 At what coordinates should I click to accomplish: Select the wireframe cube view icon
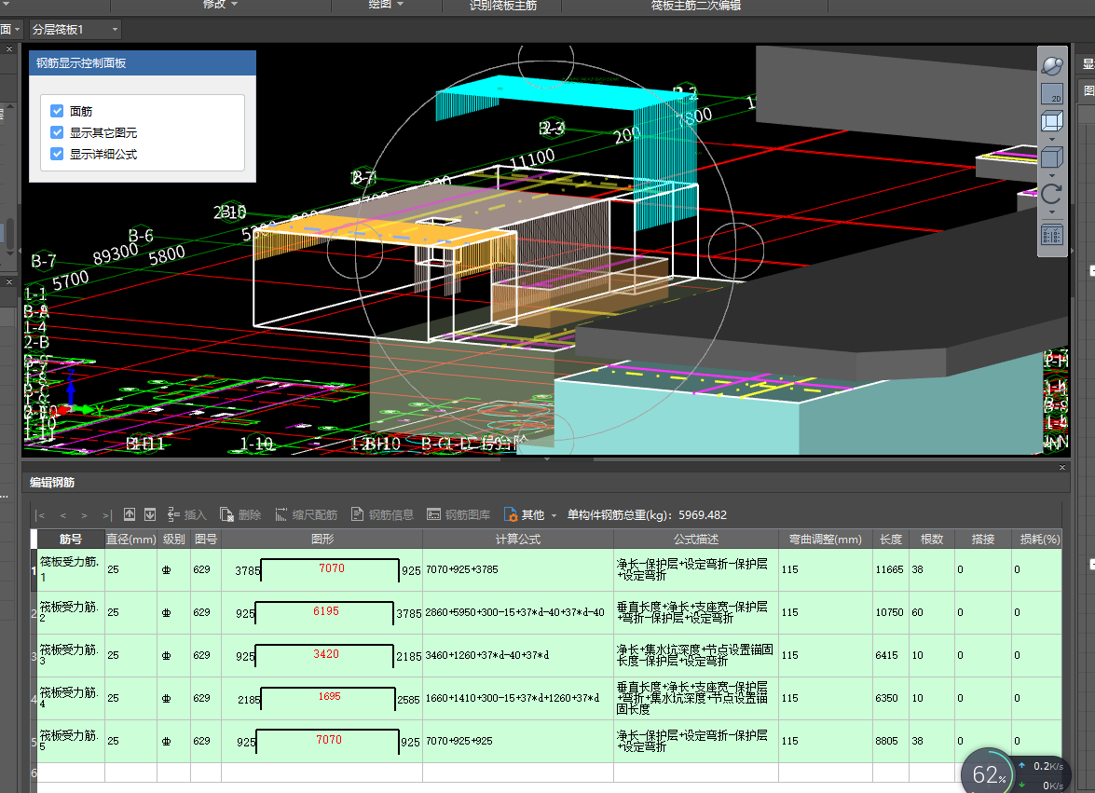point(1052,121)
